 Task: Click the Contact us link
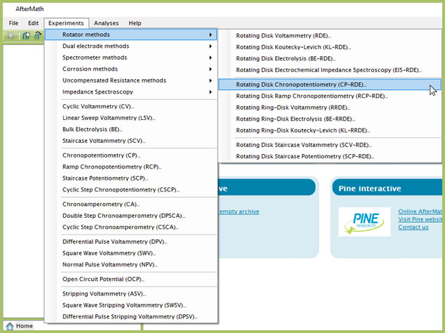tap(413, 227)
